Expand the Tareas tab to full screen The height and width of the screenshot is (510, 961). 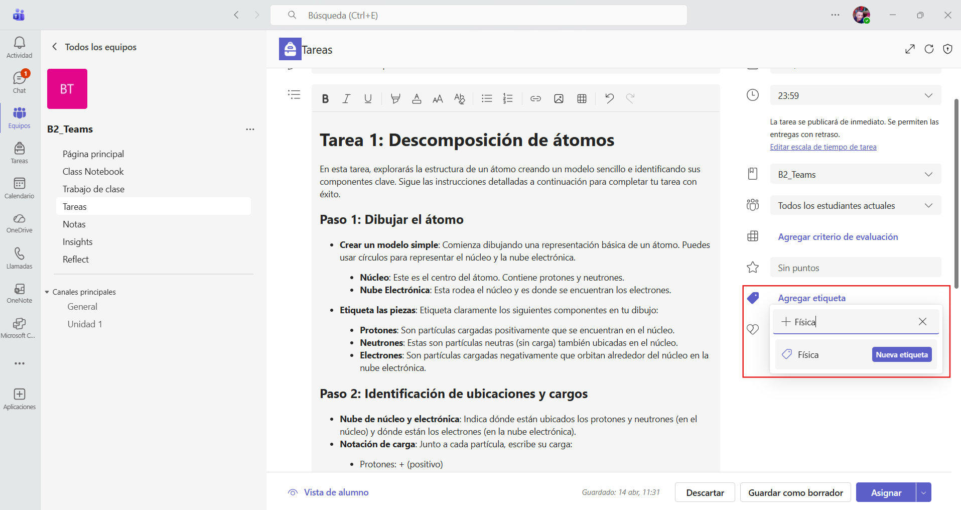pos(910,49)
